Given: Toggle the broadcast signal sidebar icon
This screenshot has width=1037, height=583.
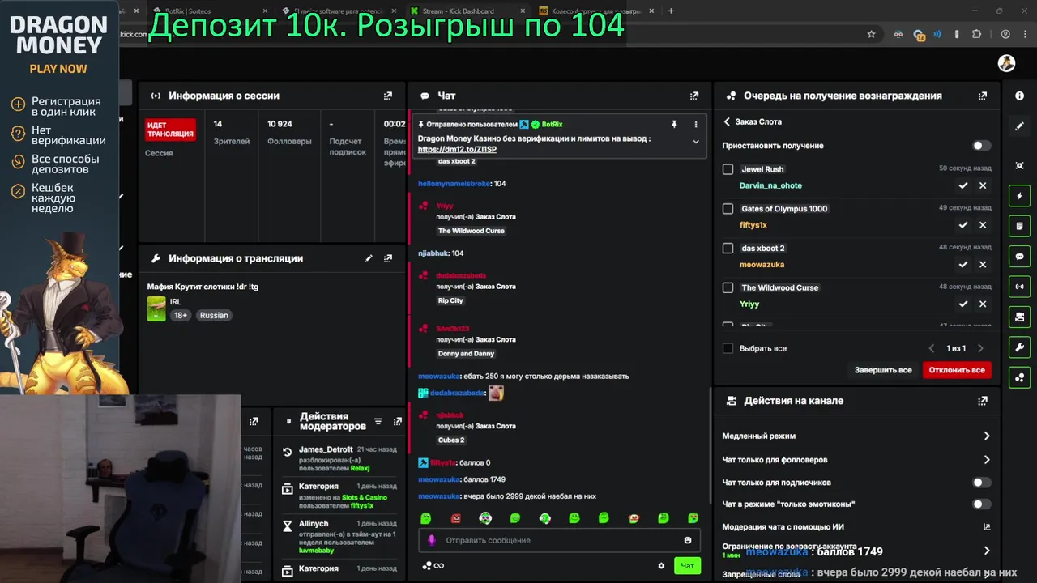Looking at the screenshot, I should pos(1019,286).
